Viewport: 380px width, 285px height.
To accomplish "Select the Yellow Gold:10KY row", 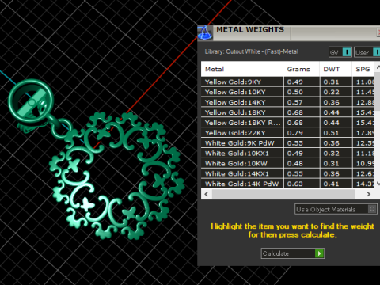I will coord(287,92).
